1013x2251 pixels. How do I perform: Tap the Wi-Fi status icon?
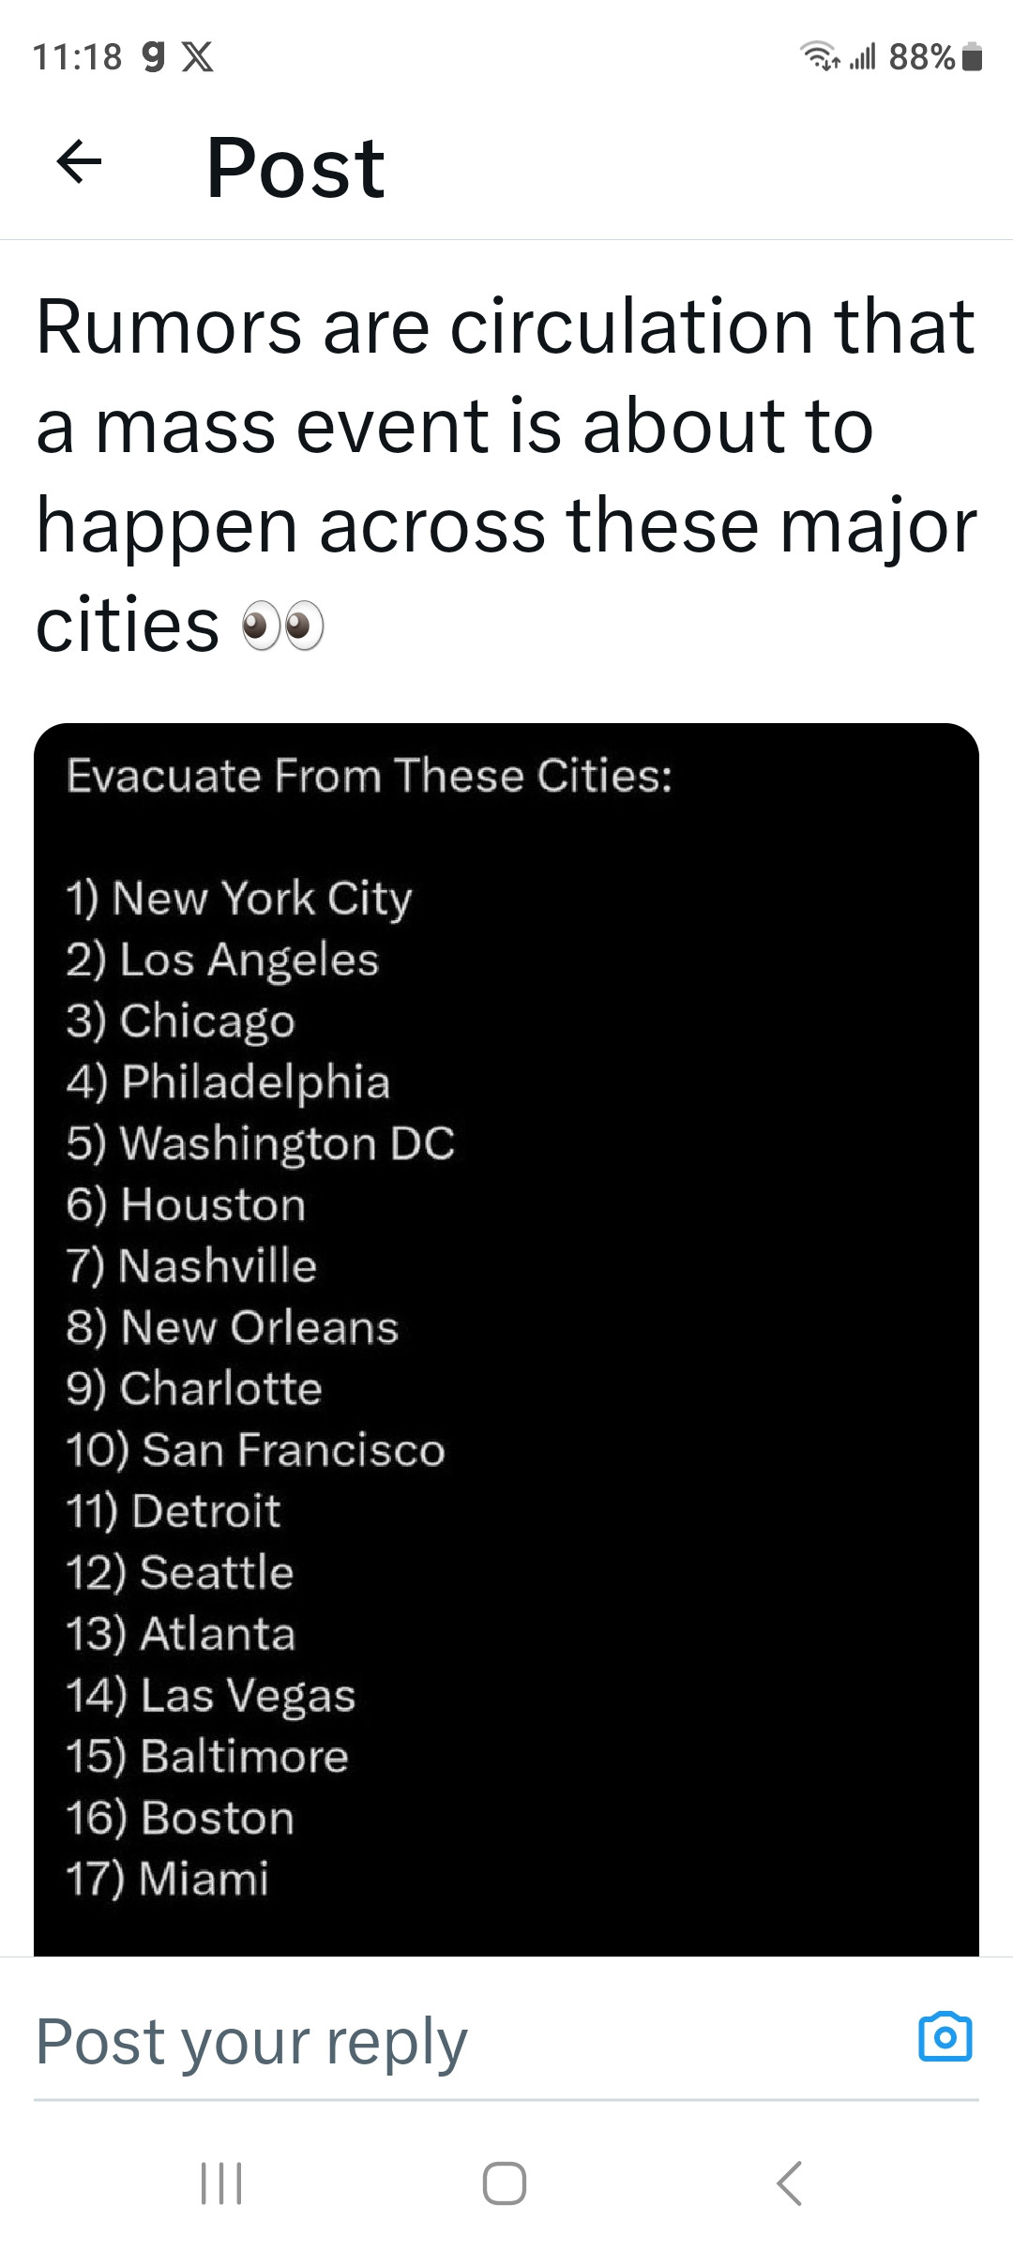point(821,57)
